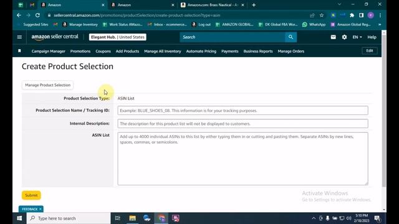399x224 pixels.
Task: Open Work Status AMazo... bookmark
Action: [x=123, y=24]
